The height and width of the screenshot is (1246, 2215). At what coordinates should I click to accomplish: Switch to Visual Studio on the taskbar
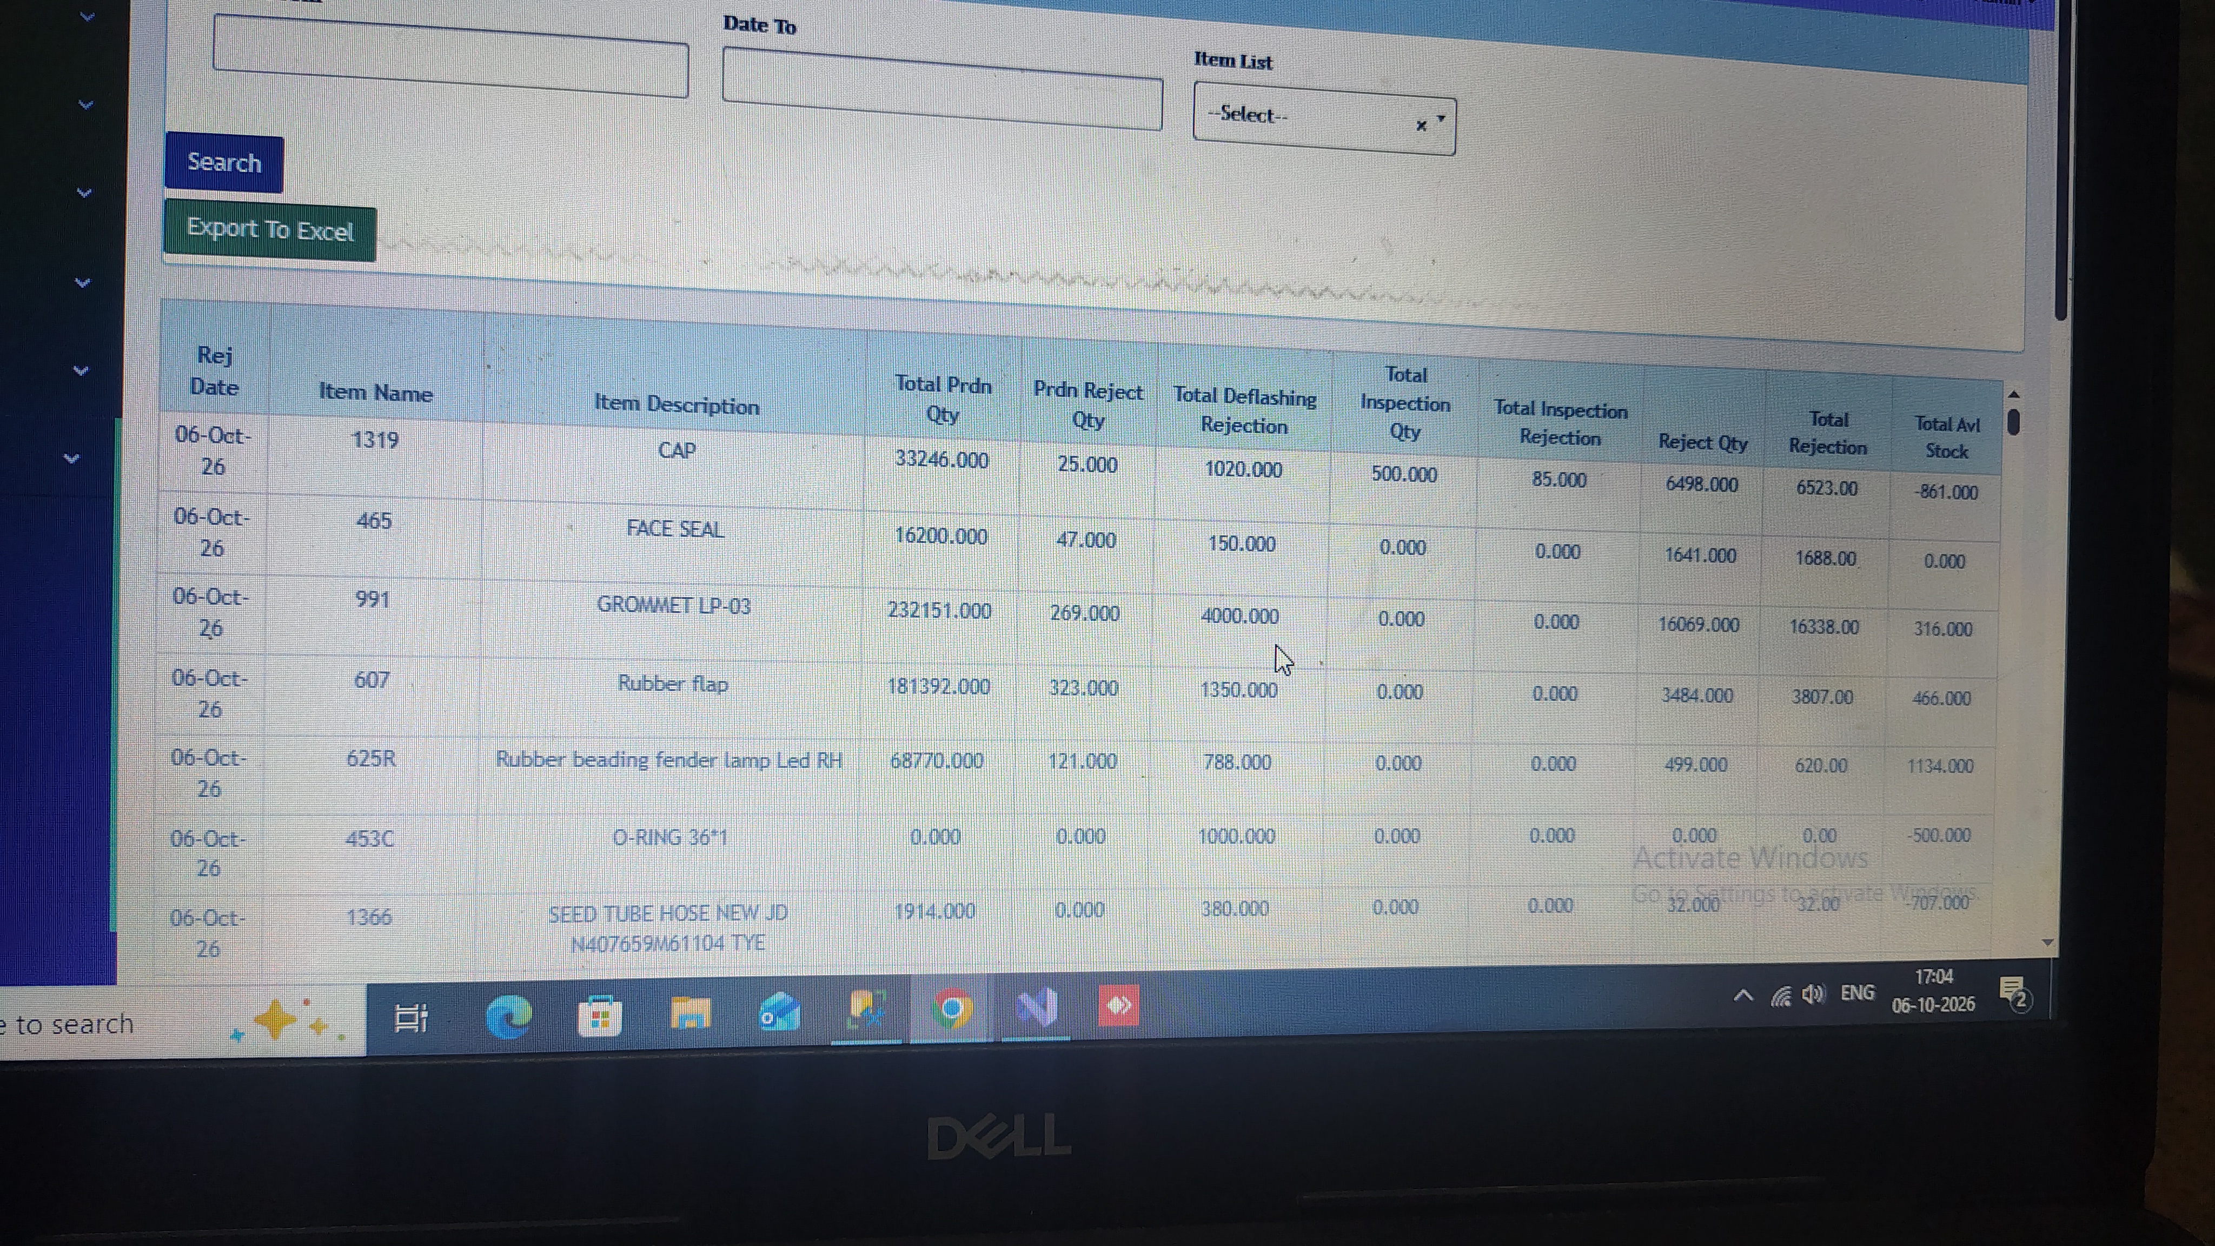coord(1037,1007)
